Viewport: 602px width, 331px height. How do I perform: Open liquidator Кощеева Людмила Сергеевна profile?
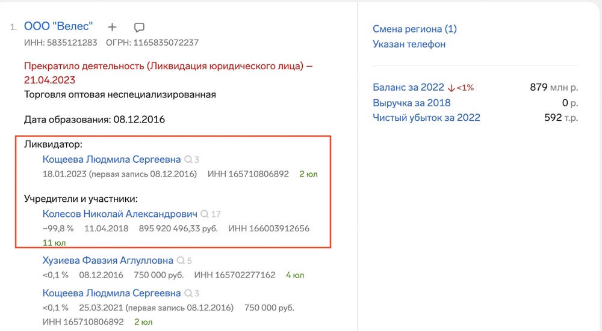click(x=111, y=160)
